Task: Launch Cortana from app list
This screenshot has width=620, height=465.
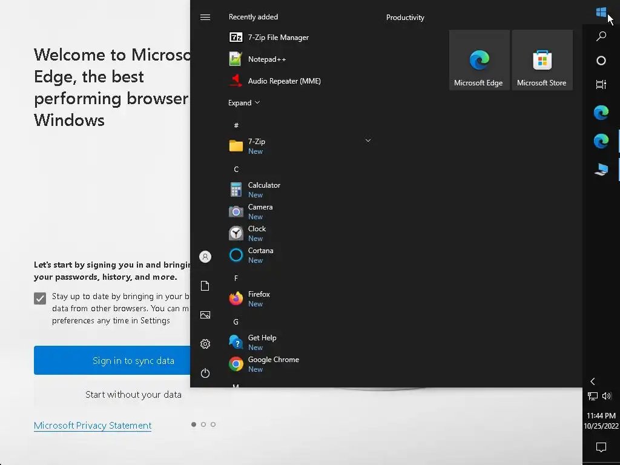Action: click(300, 255)
